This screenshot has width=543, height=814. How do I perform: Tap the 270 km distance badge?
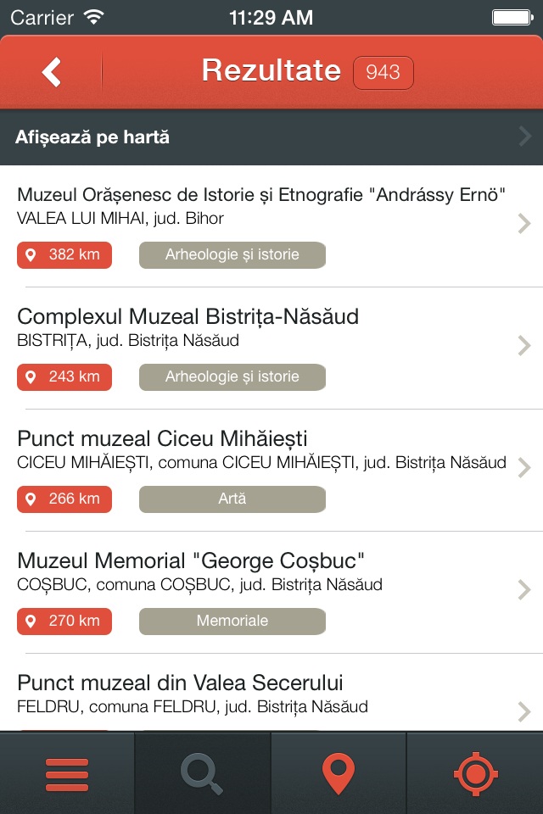pyautogui.click(x=64, y=621)
